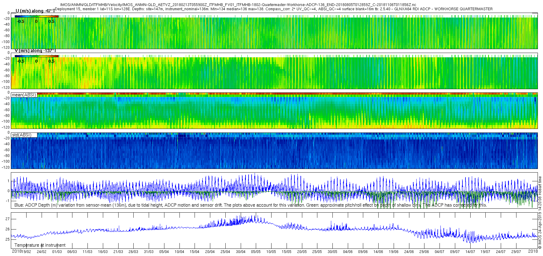543x256 pixels.
Task: Click the '25/04' date tick label
Action: point(225,252)
